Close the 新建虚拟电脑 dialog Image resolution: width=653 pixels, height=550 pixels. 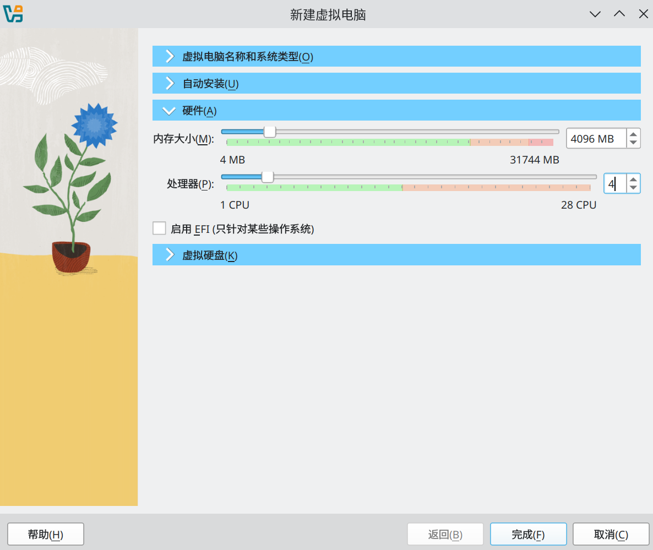click(x=643, y=14)
